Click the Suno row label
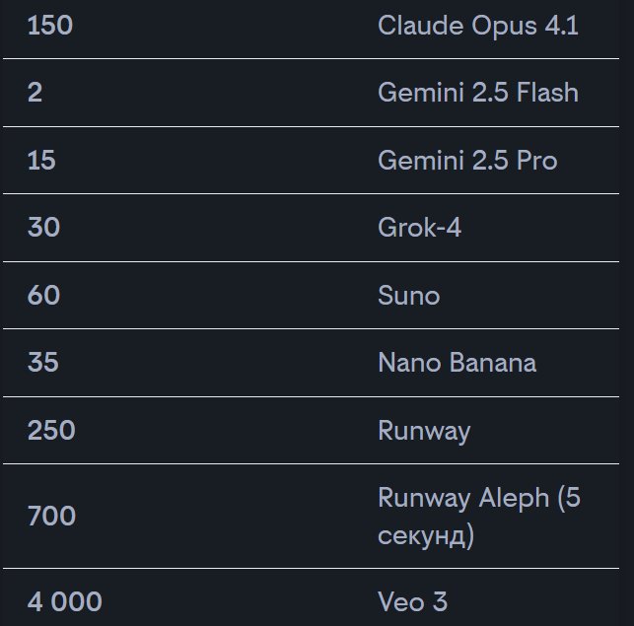 pyautogui.click(x=408, y=295)
